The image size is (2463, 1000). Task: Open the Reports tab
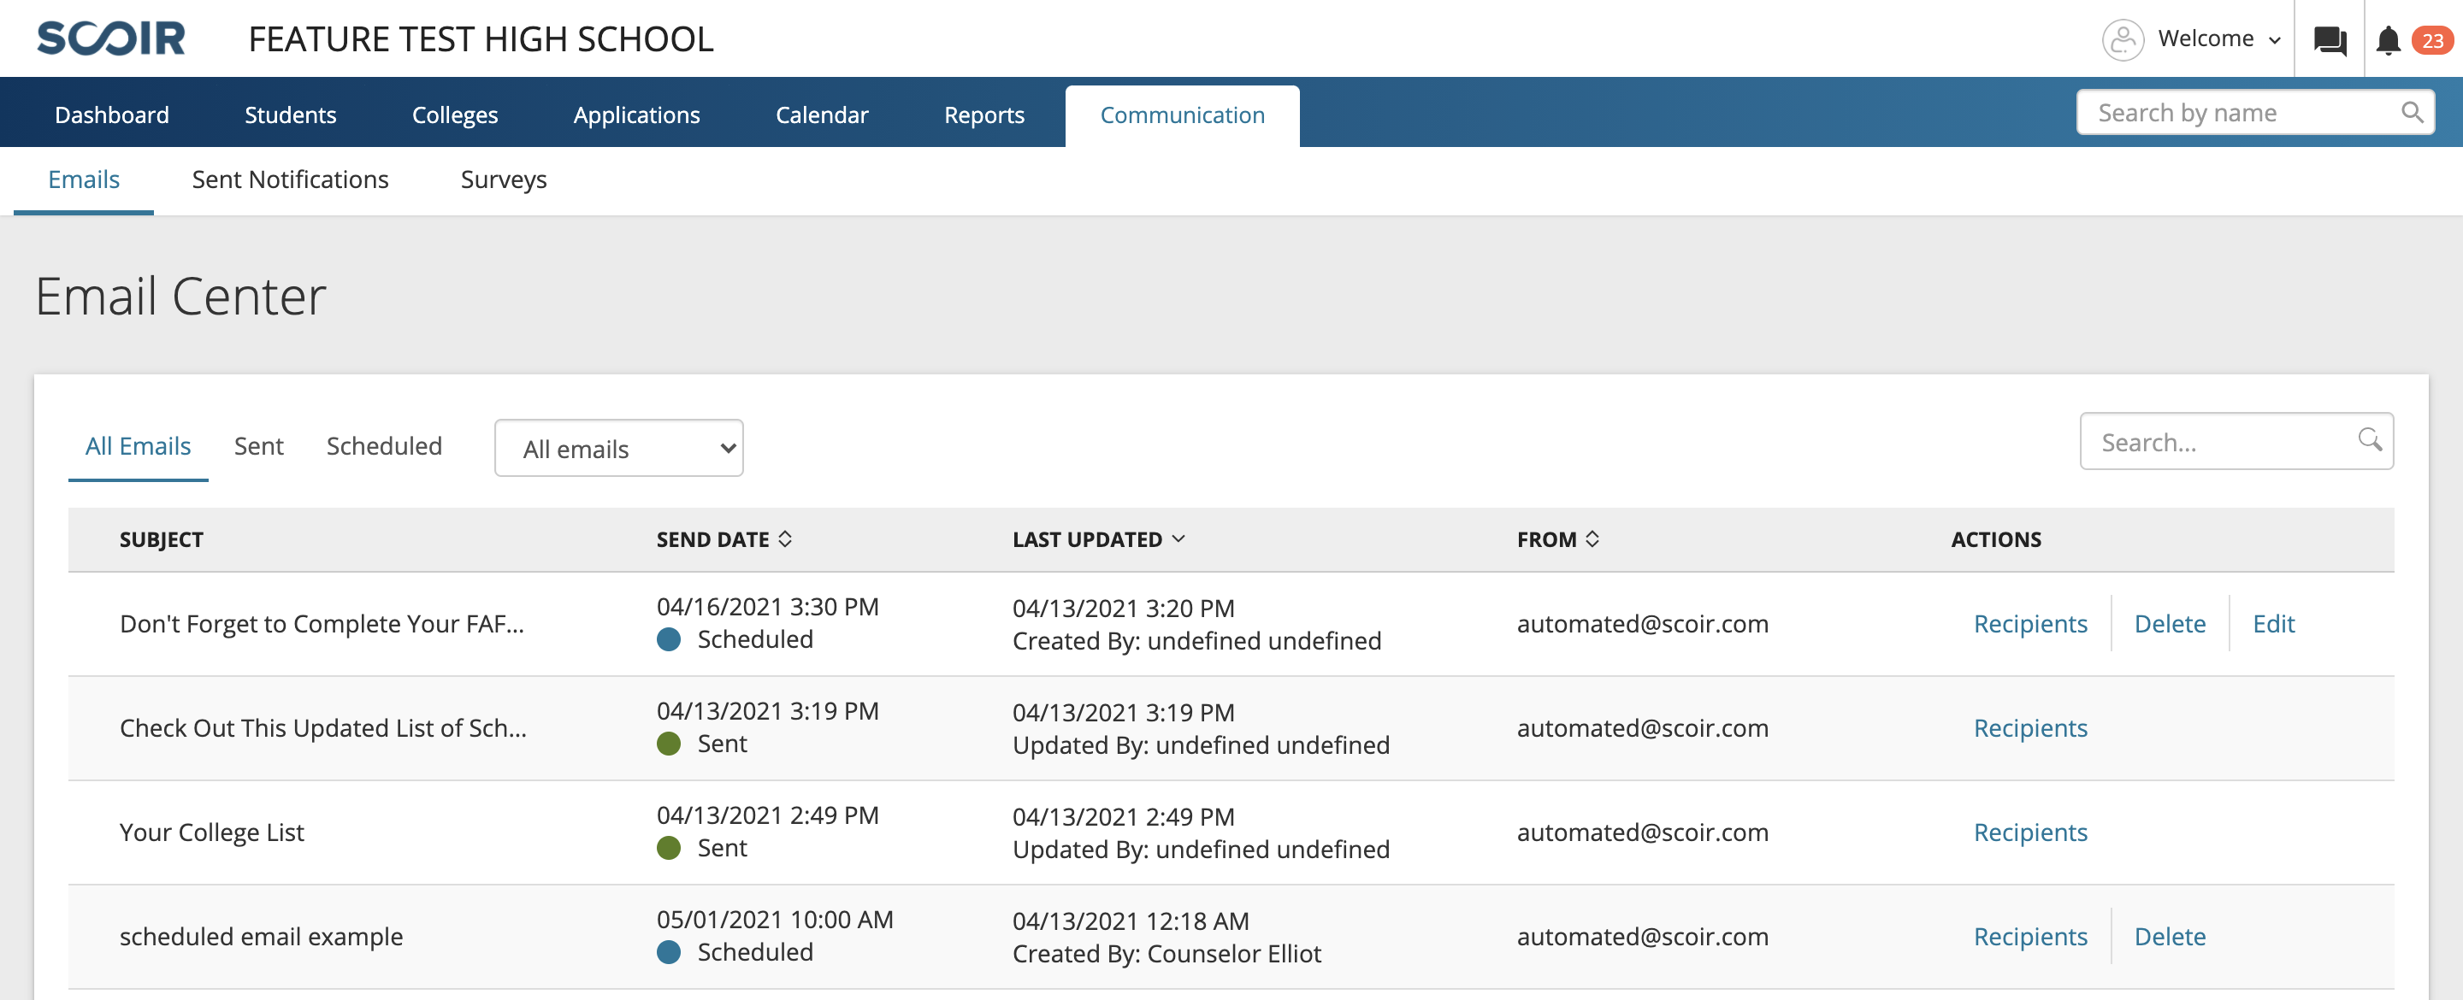pos(983,115)
